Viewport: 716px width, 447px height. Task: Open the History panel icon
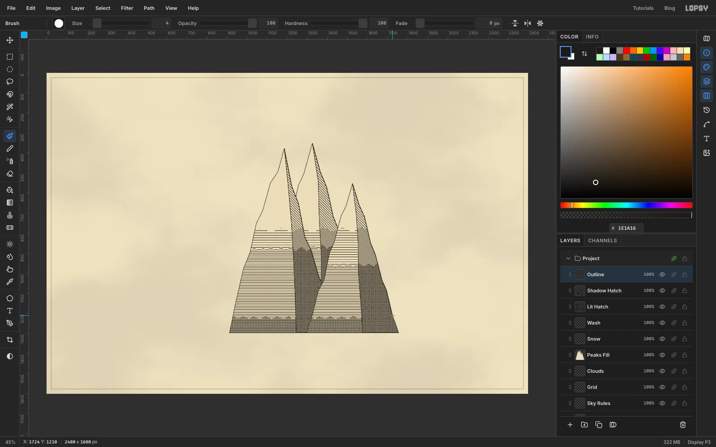707,110
